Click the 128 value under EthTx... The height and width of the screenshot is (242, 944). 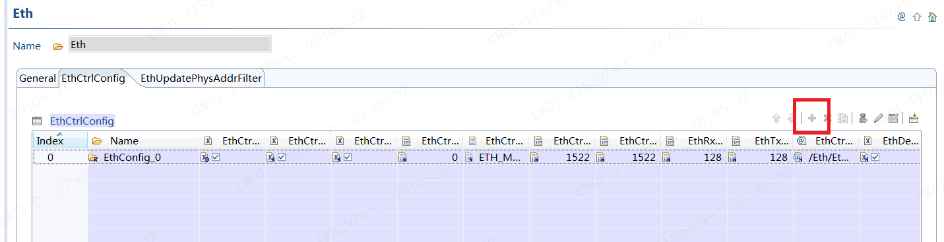pos(760,158)
